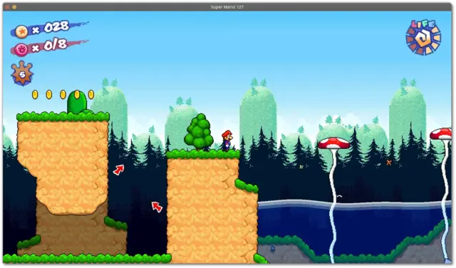Click the green rounded hill bush on cliff
Viewport: 456px width, 268px height.
point(77,103)
